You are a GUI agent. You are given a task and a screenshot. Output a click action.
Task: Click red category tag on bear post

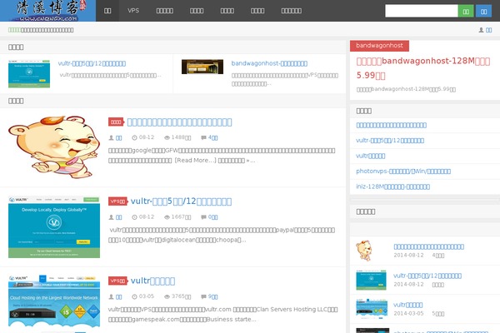click(116, 122)
